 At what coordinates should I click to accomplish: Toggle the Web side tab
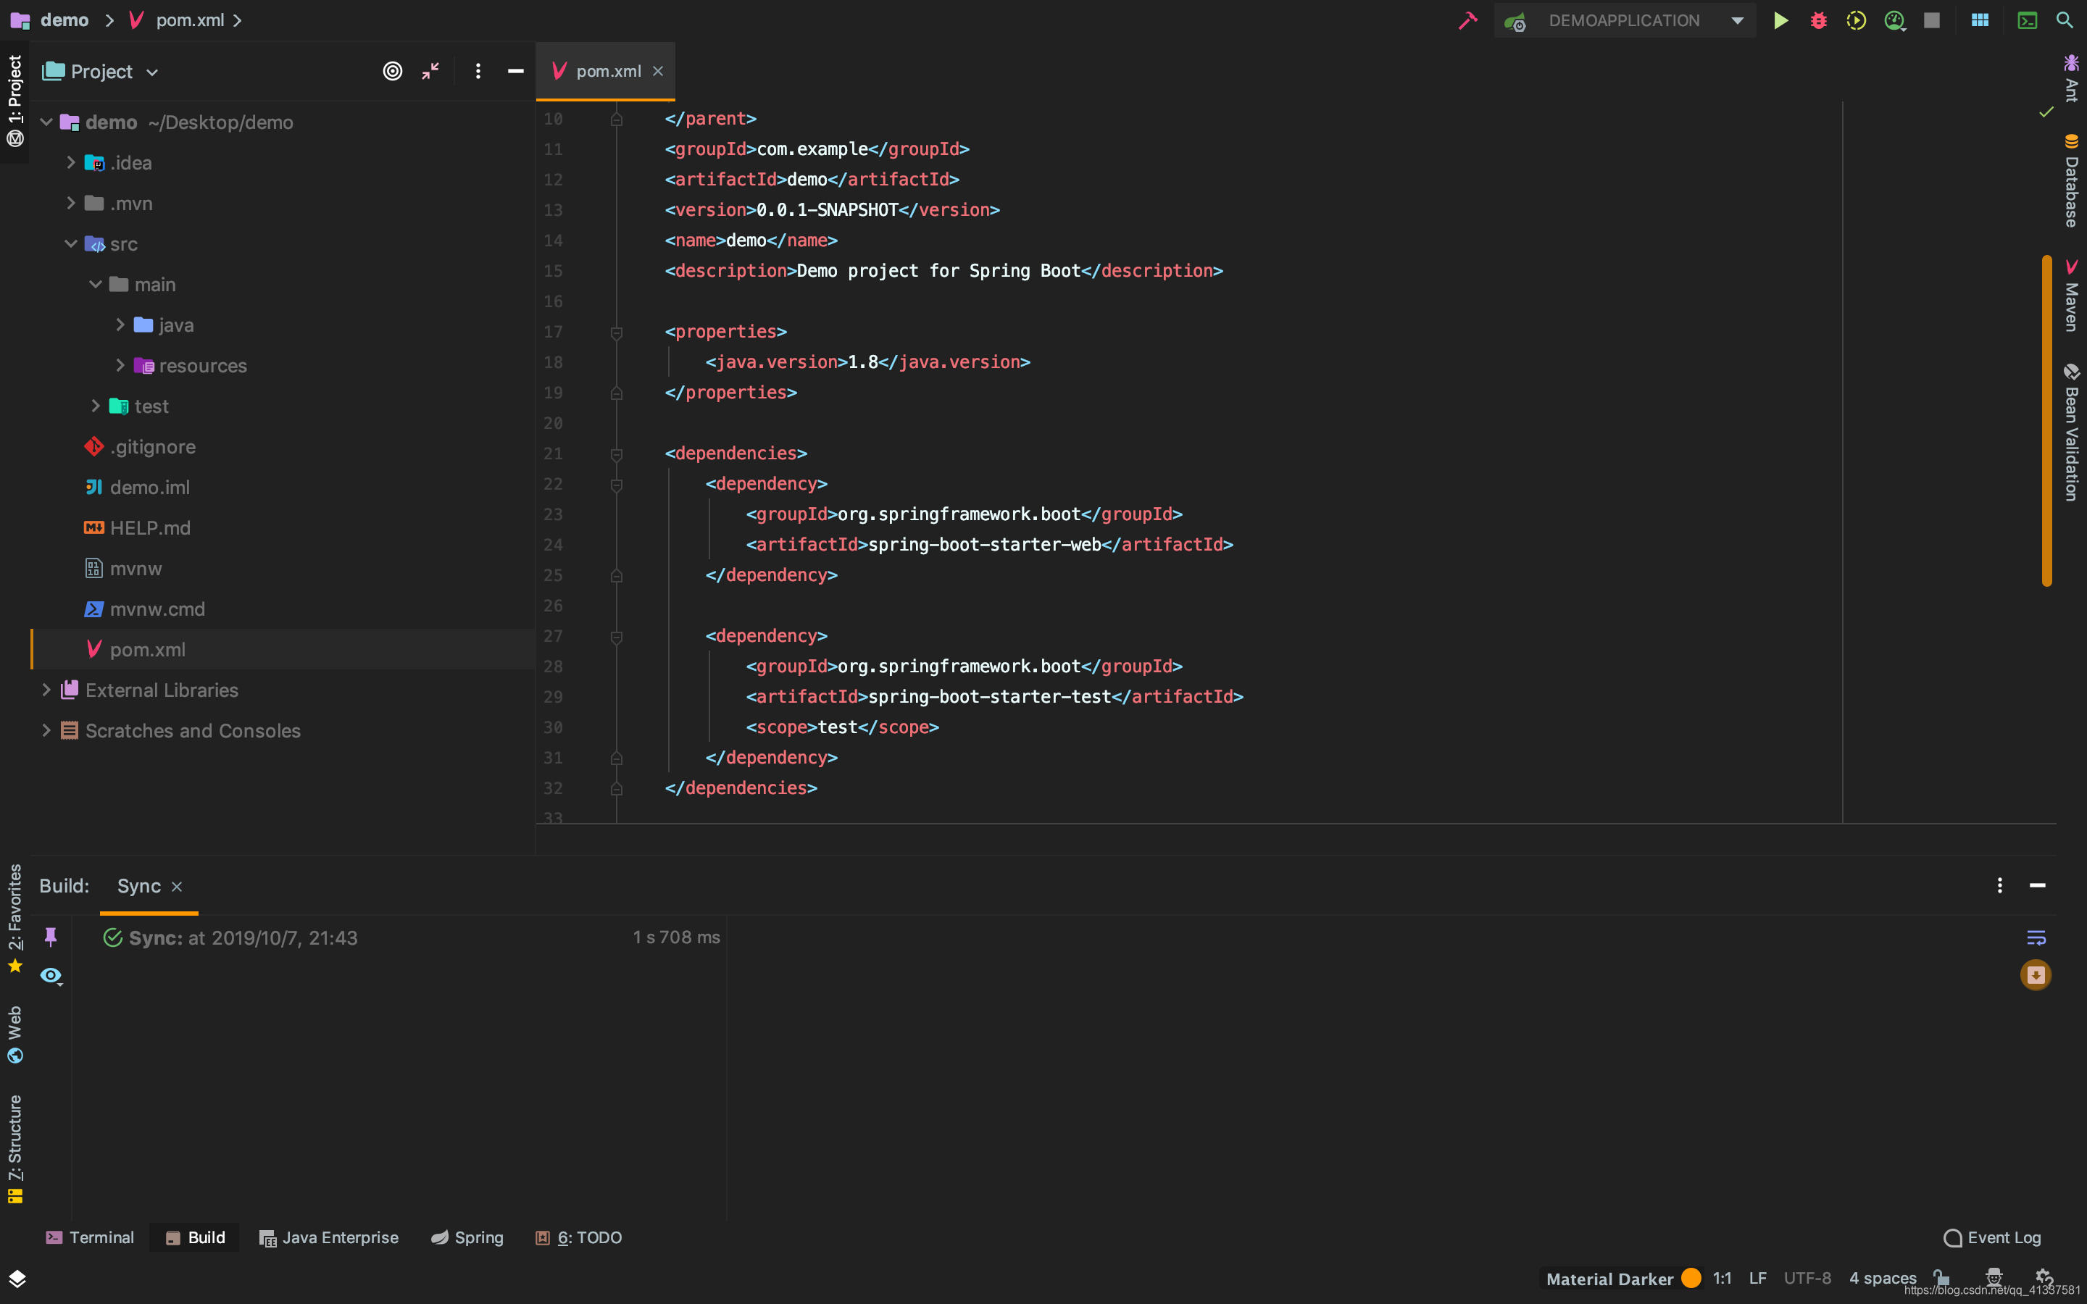tap(14, 1034)
